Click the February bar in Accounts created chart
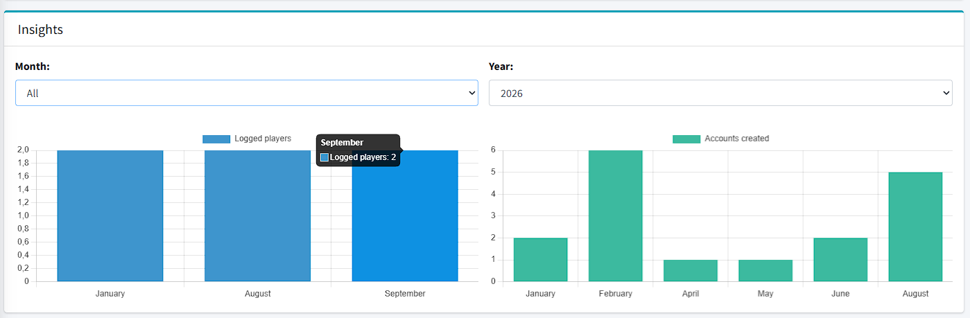 616,215
